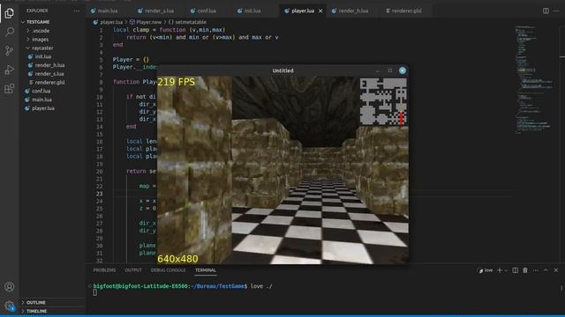Open the Explorer view in activity bar

[x=10, y=13]
